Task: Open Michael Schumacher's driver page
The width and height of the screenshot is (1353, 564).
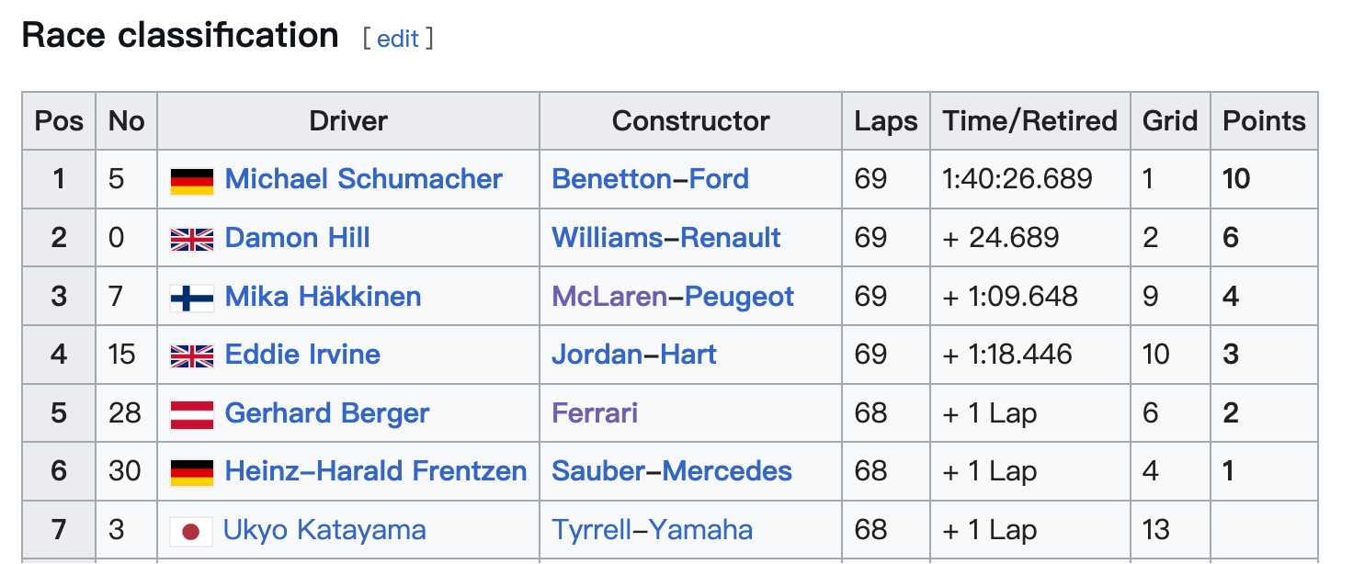Action: (364, 179)
